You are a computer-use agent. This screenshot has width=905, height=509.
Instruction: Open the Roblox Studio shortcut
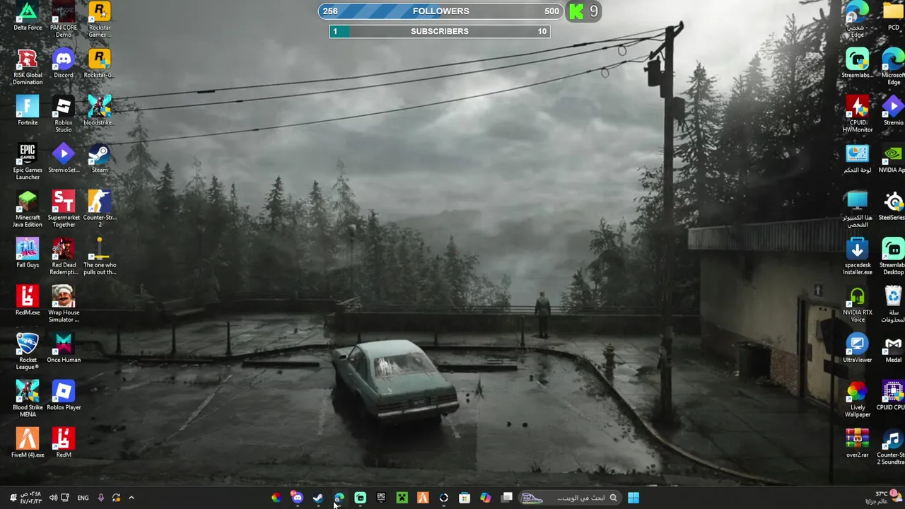point(64,115)
